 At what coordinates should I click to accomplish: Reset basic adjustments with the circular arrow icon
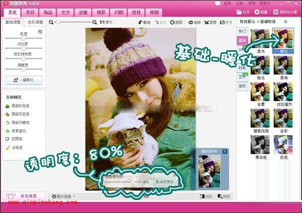coord(40,32)
